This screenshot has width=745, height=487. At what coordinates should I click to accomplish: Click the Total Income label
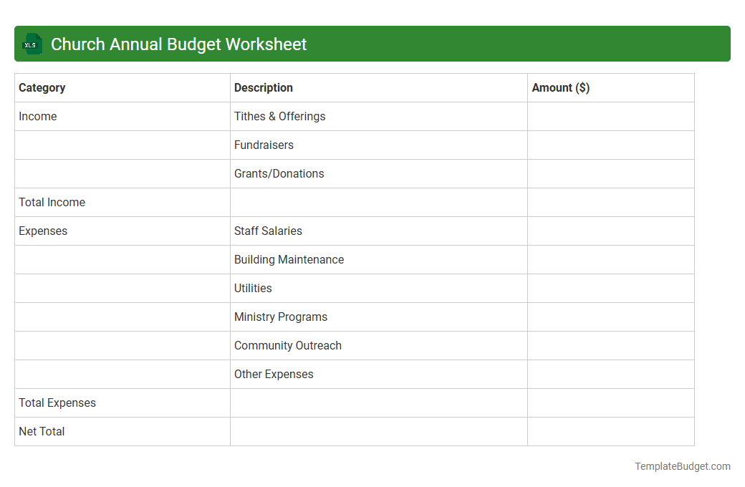[x=52, y=202]
